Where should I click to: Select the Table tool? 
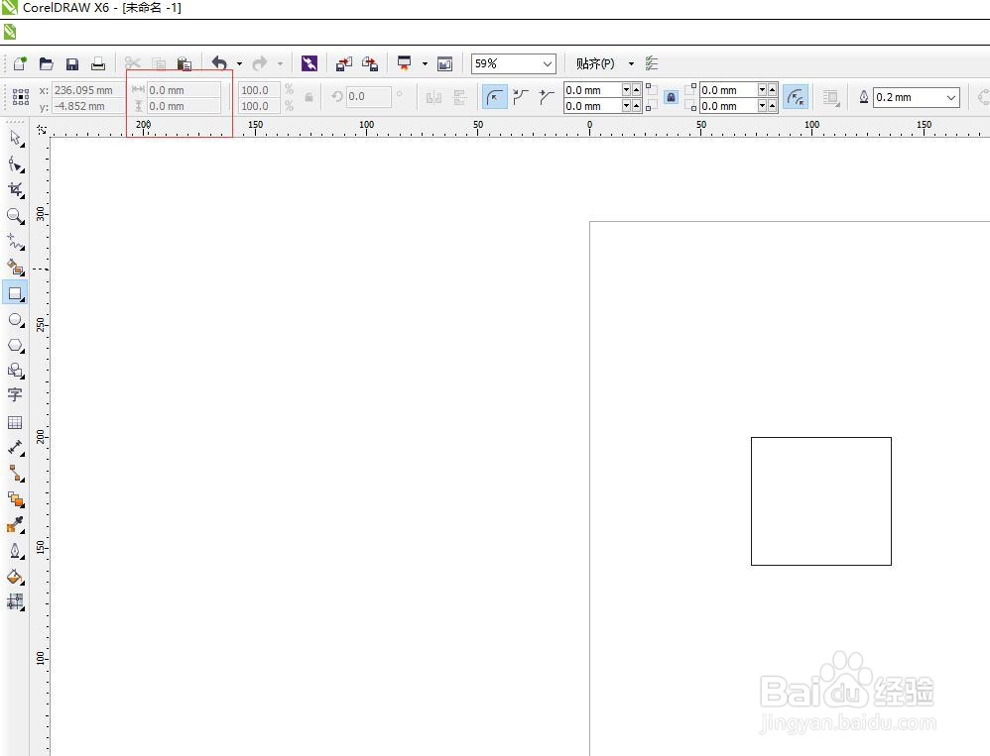click(x=15, y=422)
